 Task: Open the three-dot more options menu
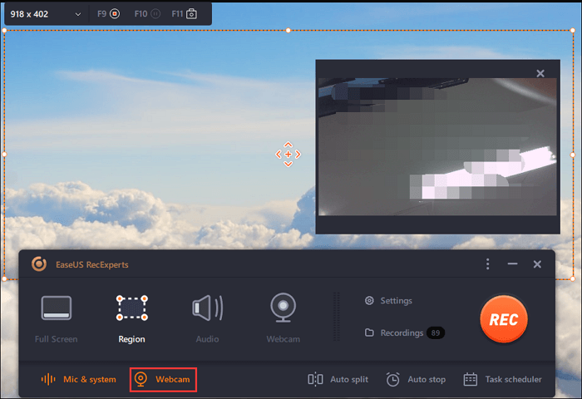488,264
